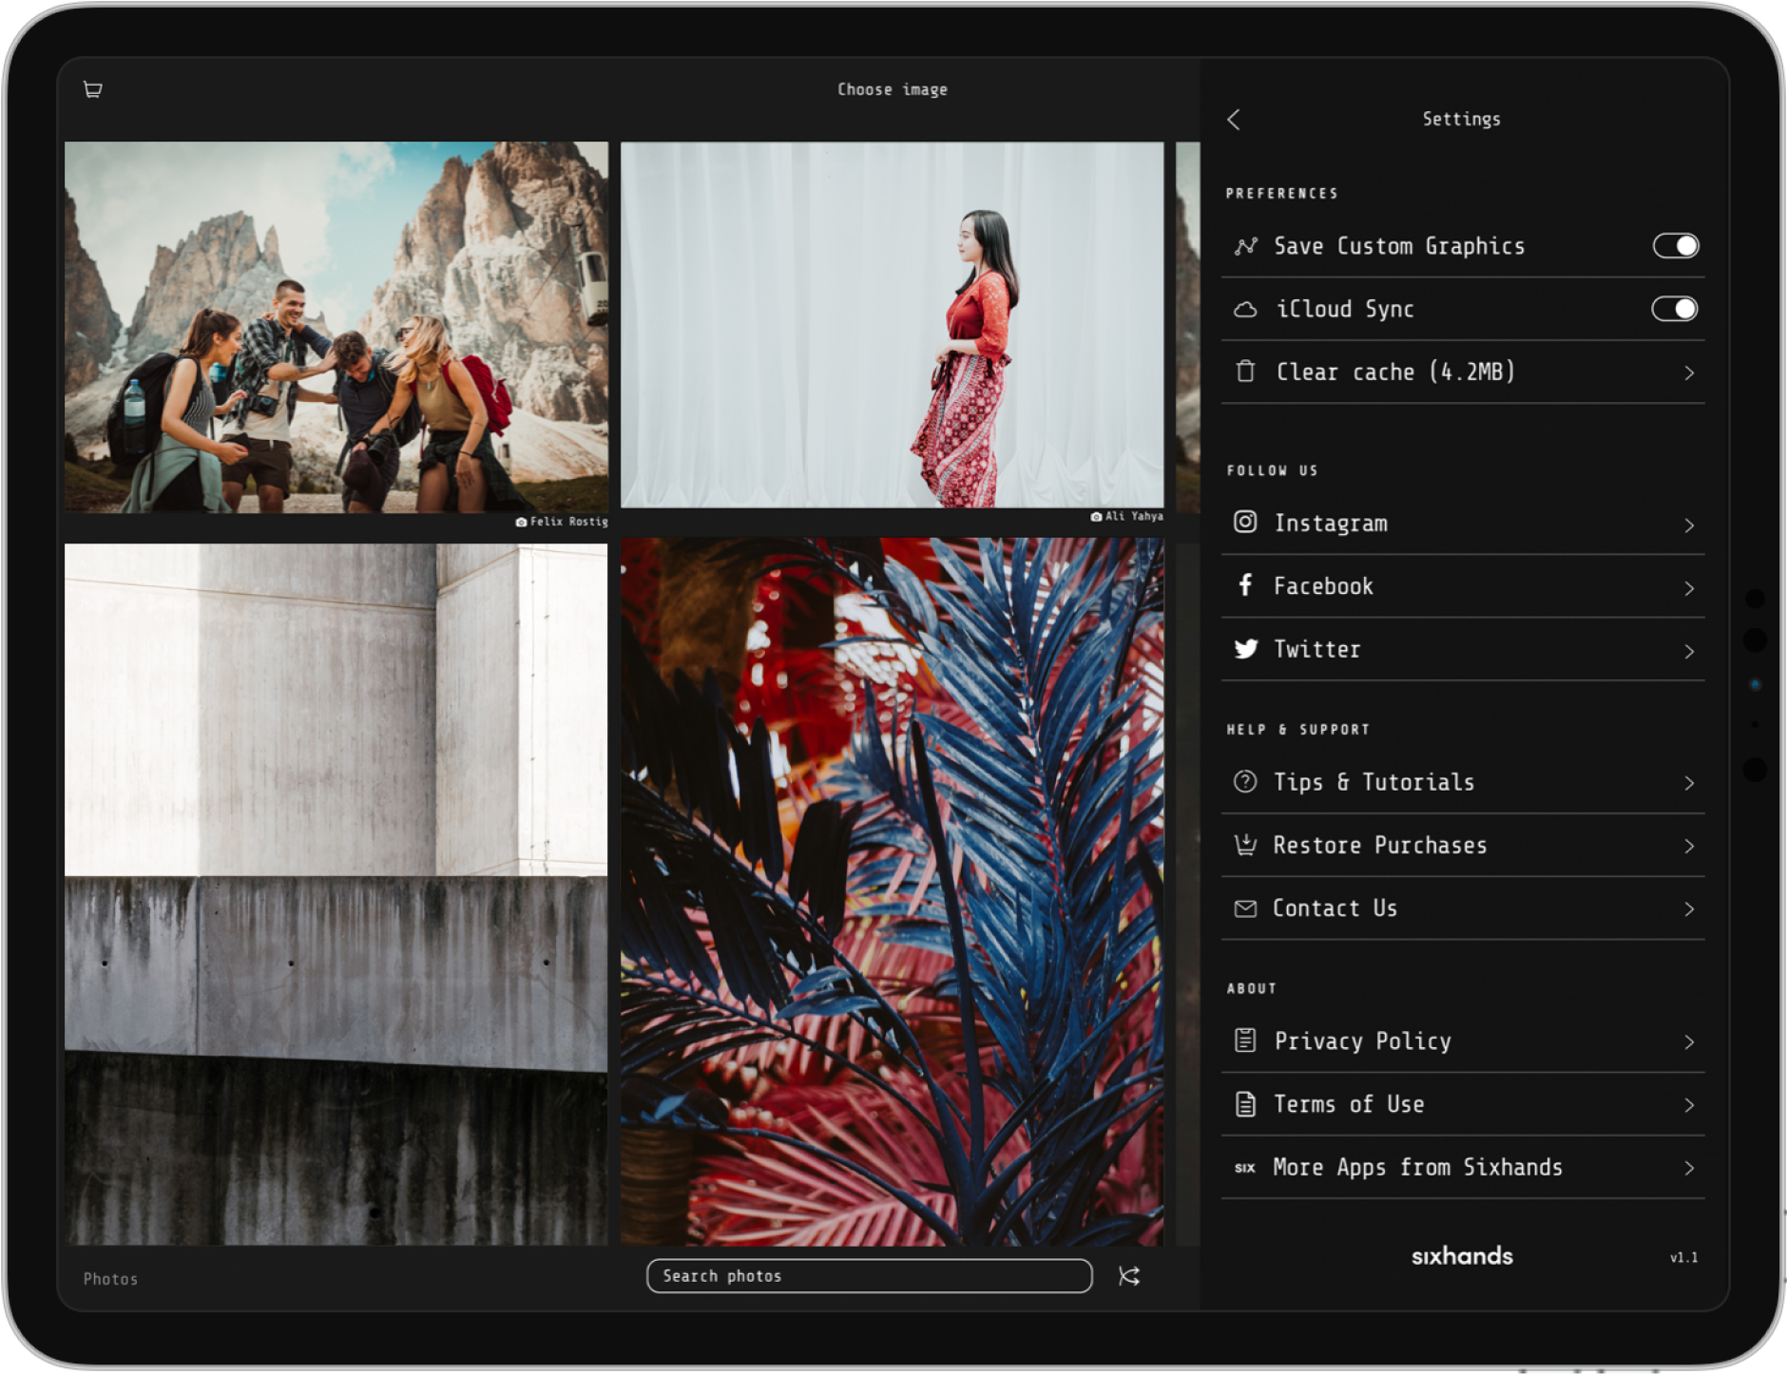1787x1374 pixels.
Task: Click the Privacy Policy document icon
Action: [x=1245, y=1040]
